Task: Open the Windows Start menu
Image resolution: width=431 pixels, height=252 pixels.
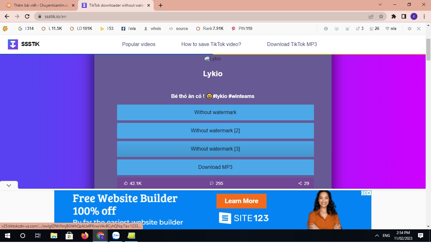Action: click(x=8, y=236)
